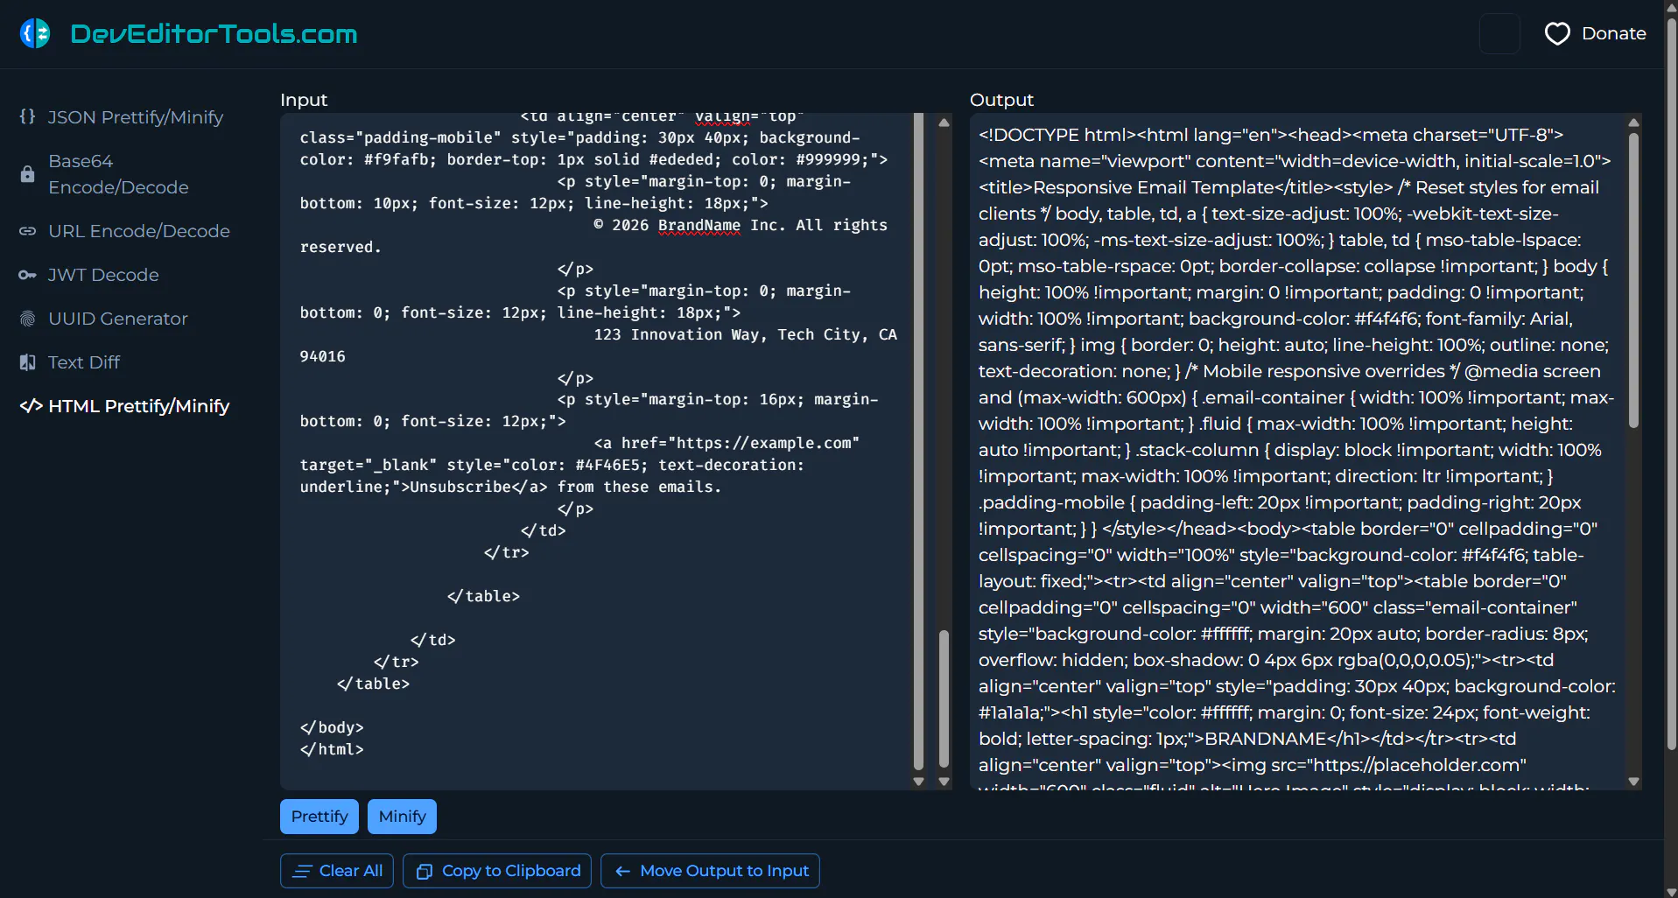Open Base64 Encode/Decode tool
Screen dimensions: 1678x898
pos(118,174)
